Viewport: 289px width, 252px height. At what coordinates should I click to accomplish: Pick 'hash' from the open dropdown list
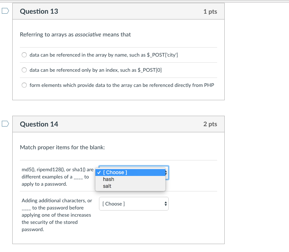click(108, 179)
